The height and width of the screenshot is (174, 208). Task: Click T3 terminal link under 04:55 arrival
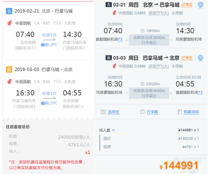tap(200, 92)
